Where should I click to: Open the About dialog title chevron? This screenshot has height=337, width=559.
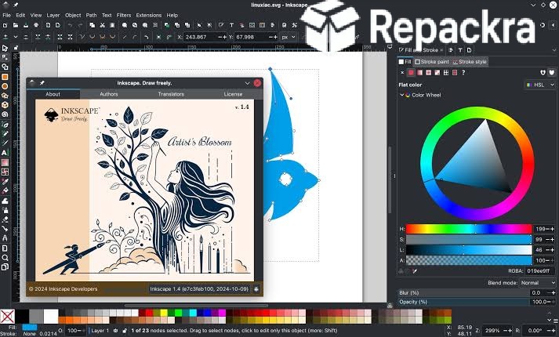[x=247, y=83]
